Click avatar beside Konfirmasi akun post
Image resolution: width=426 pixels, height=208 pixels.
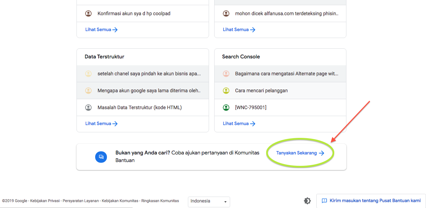89,13
